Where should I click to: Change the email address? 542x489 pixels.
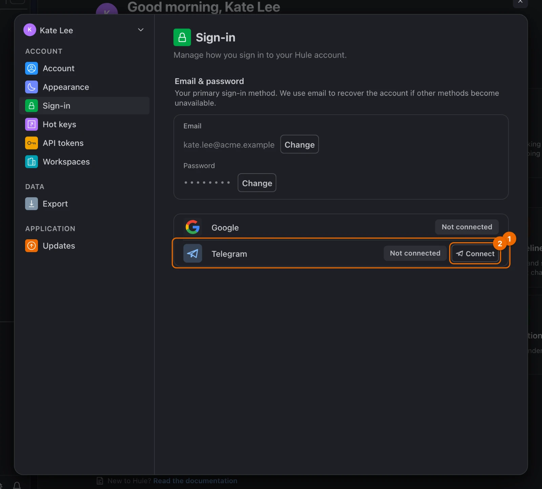299,144
